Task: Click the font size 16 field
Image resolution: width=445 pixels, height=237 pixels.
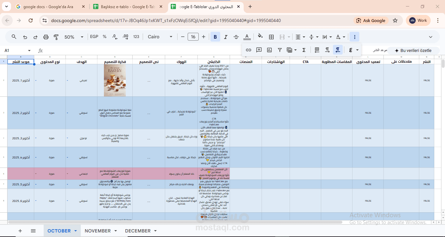Action: [x=193, y=37]
